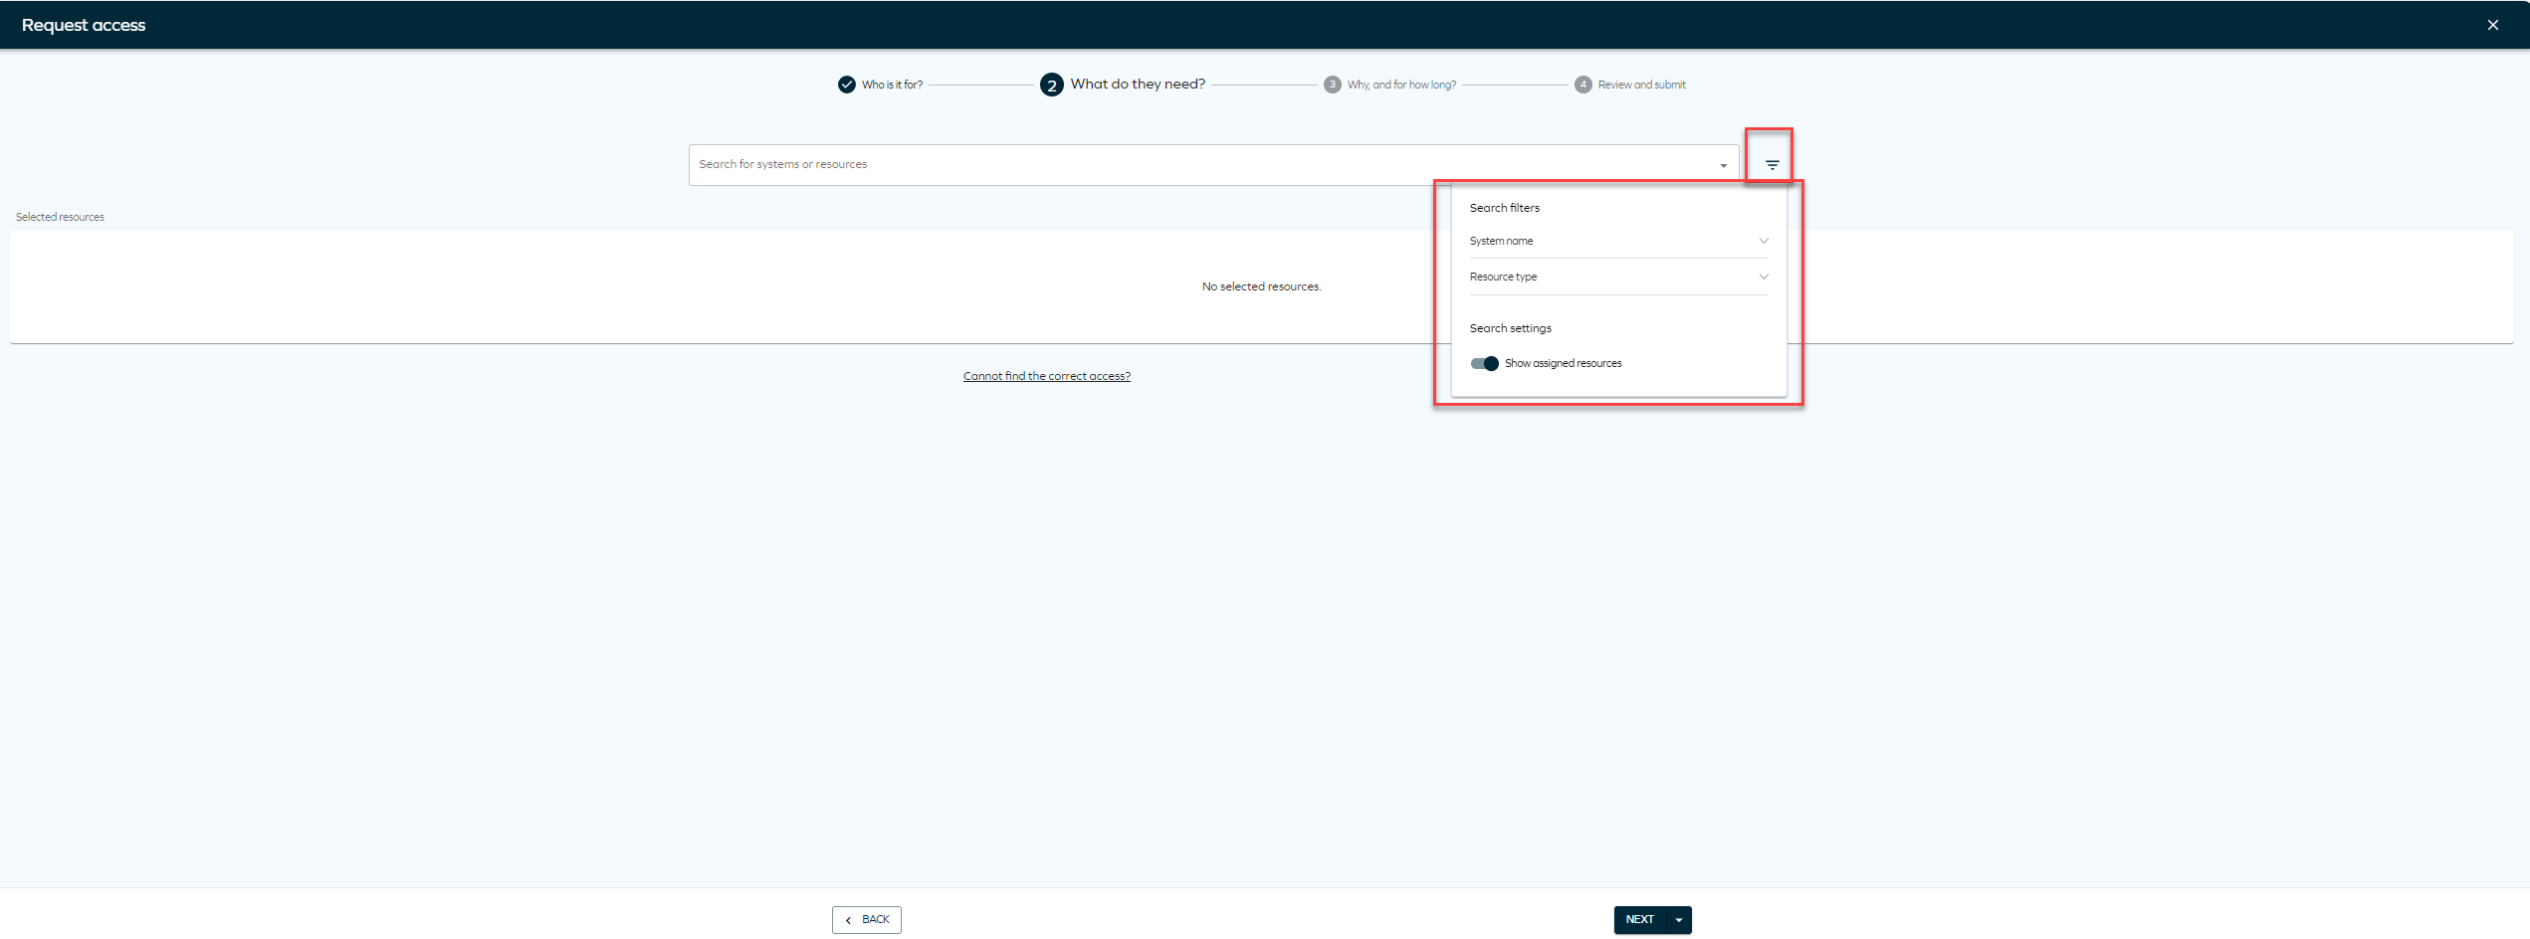Open 'Cannot find the correct access?' link

1046,376
